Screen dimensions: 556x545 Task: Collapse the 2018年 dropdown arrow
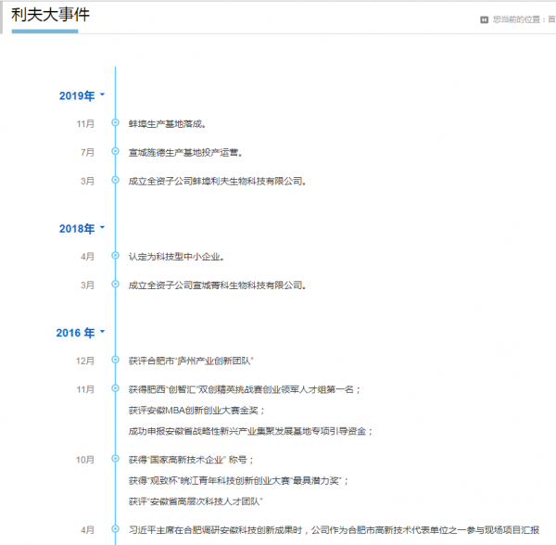point(103,227)
